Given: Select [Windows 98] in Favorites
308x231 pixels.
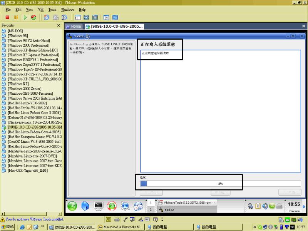Looking at the screenshot, I should (18, 36).
